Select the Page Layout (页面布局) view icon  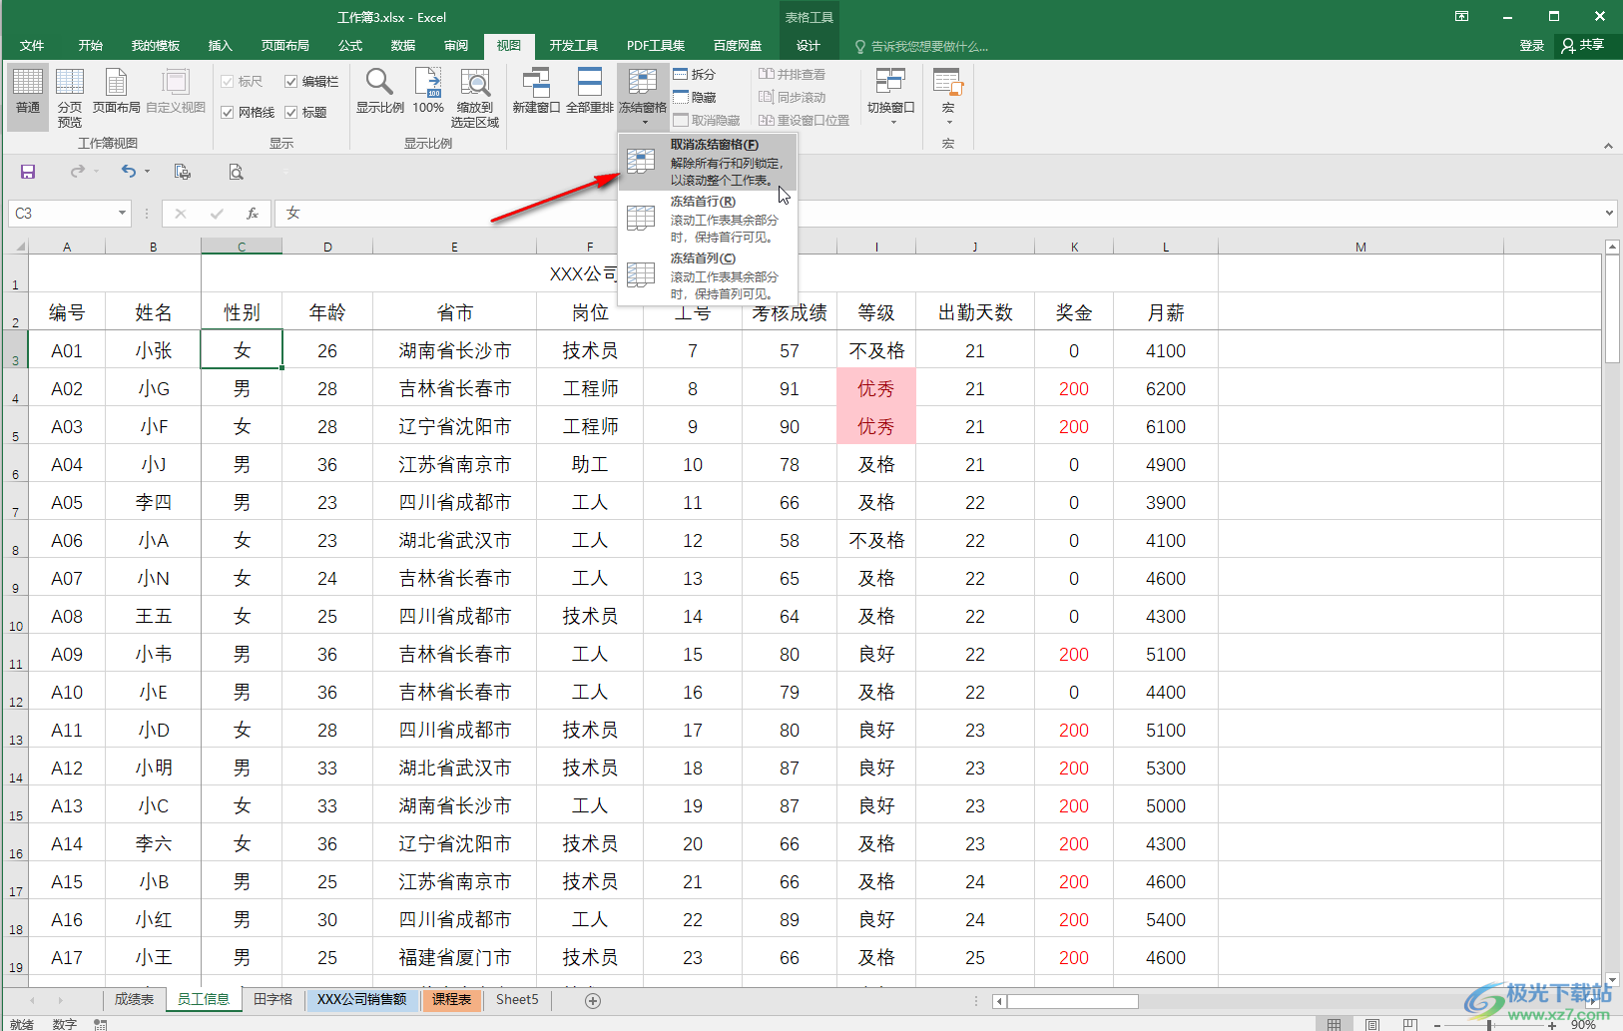[116, 92]
